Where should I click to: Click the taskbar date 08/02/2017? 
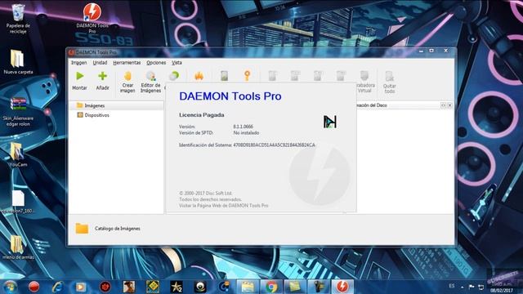[501, 291]
